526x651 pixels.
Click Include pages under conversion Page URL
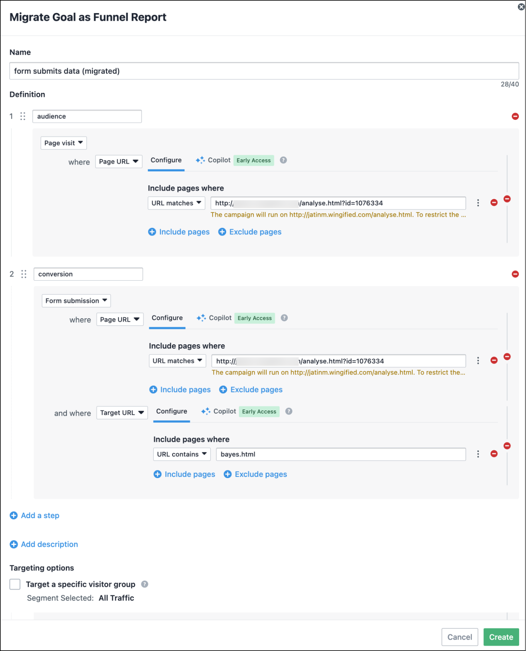tap(180, 389)
